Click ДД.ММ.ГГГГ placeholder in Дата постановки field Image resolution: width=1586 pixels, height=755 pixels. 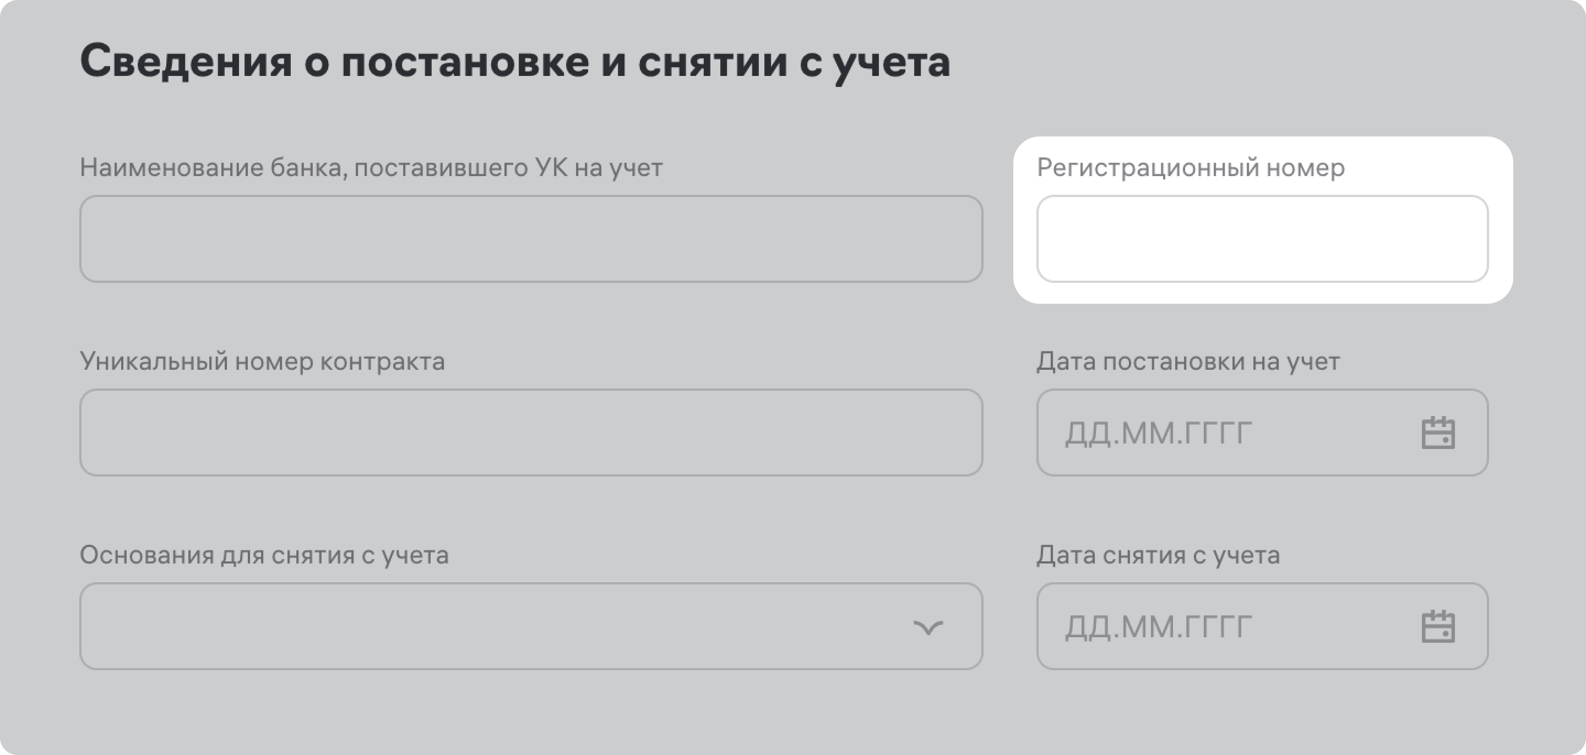(1159, 434)
